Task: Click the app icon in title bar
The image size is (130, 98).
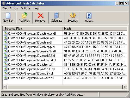Action: point(4,3)
